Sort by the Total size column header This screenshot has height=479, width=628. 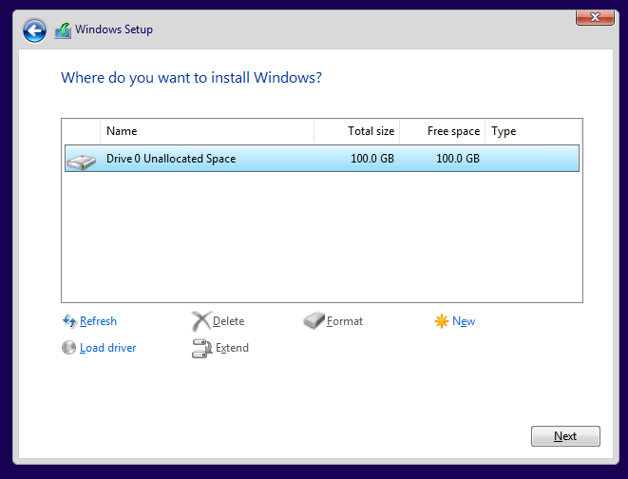click(x=357, y=131)
